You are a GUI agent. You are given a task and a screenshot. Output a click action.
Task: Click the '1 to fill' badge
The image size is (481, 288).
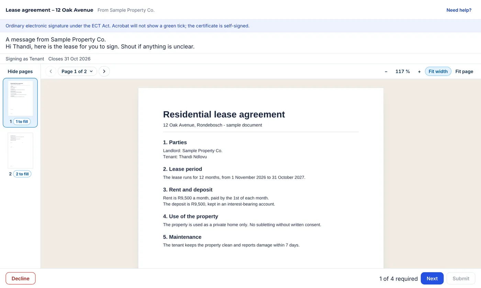tap(22, 121)
